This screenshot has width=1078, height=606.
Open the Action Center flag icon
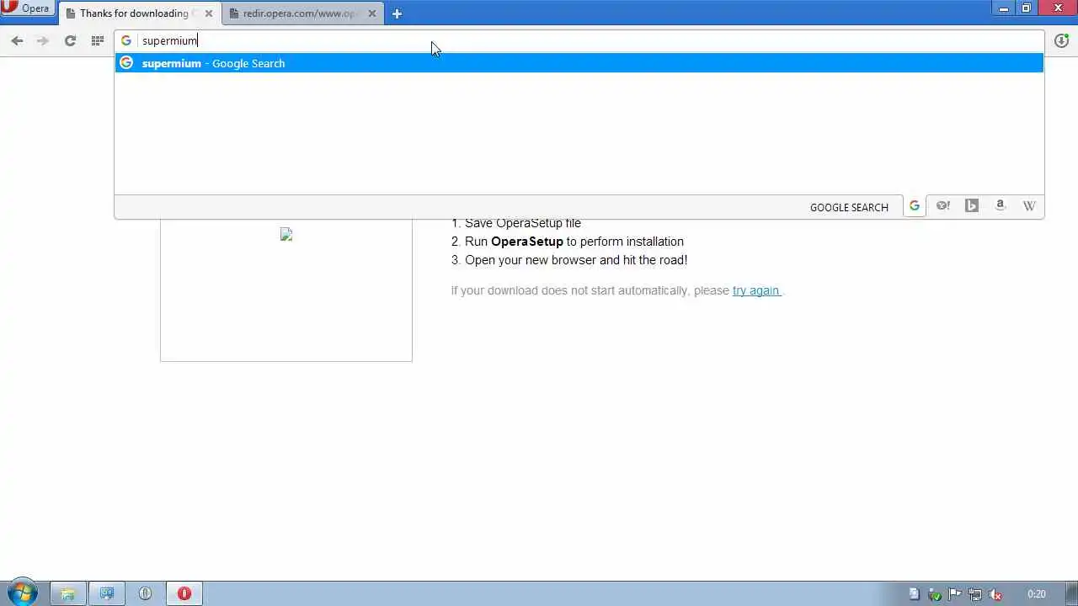[955, 594]
